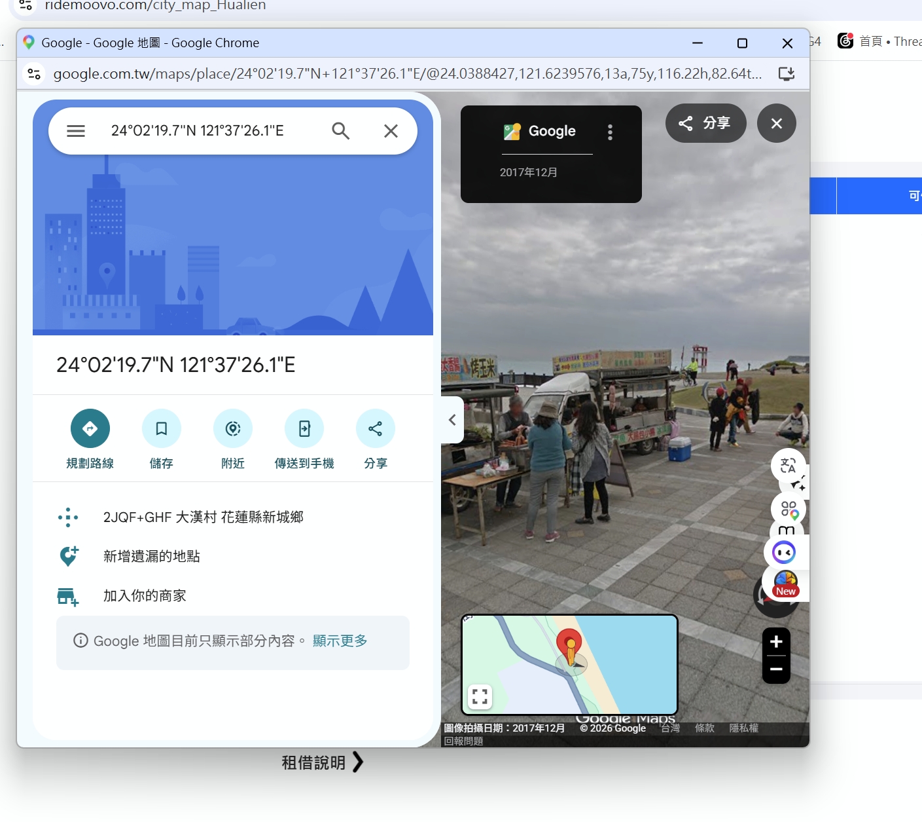Screen dimensions: 922x822
Task: Click the install app icon in address bar
Action: point(787,74)
